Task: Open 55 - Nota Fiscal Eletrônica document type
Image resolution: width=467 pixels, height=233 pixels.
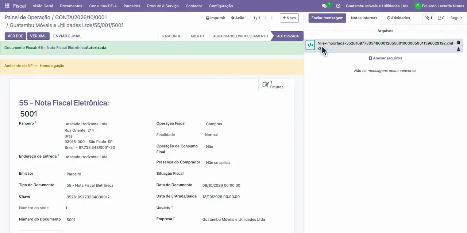Action: (90, 185)
